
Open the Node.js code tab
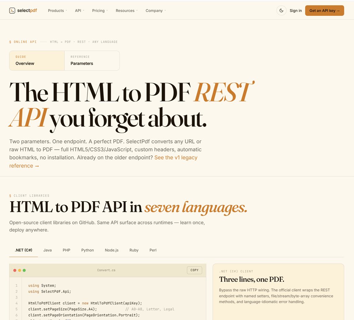point(112,250)
